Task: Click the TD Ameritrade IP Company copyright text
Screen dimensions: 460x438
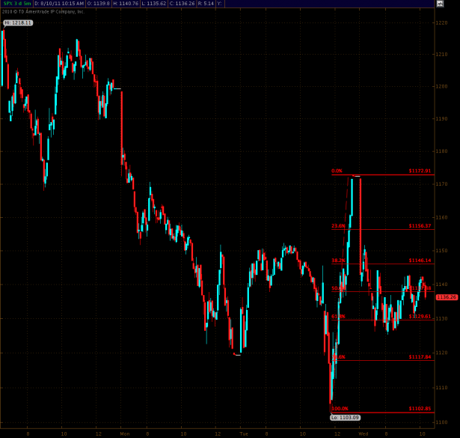Action: [x=43, y=12]
